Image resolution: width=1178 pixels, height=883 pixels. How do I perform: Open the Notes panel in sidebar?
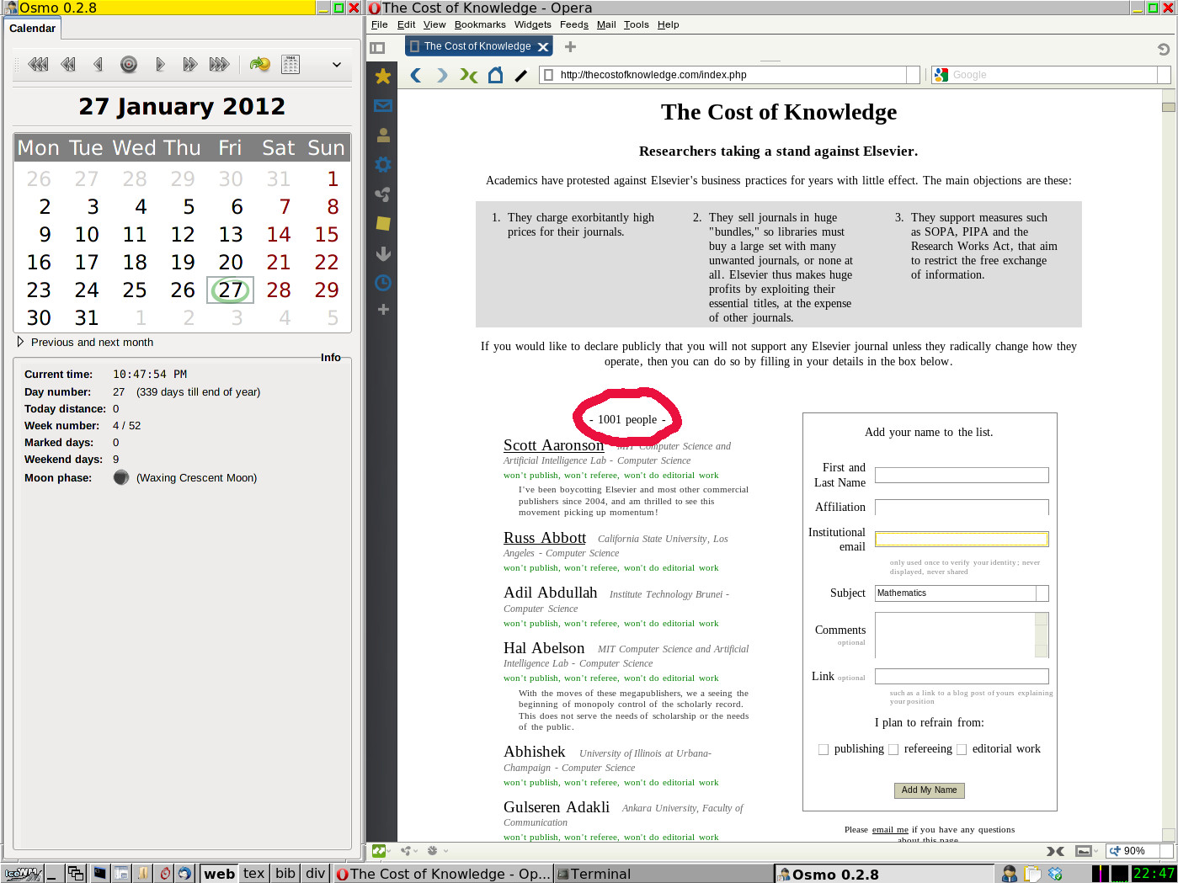(x=383, y=223)
